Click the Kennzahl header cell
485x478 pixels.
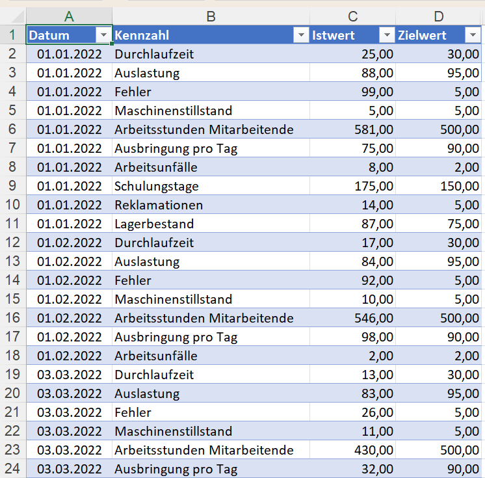tap(211, 35)
